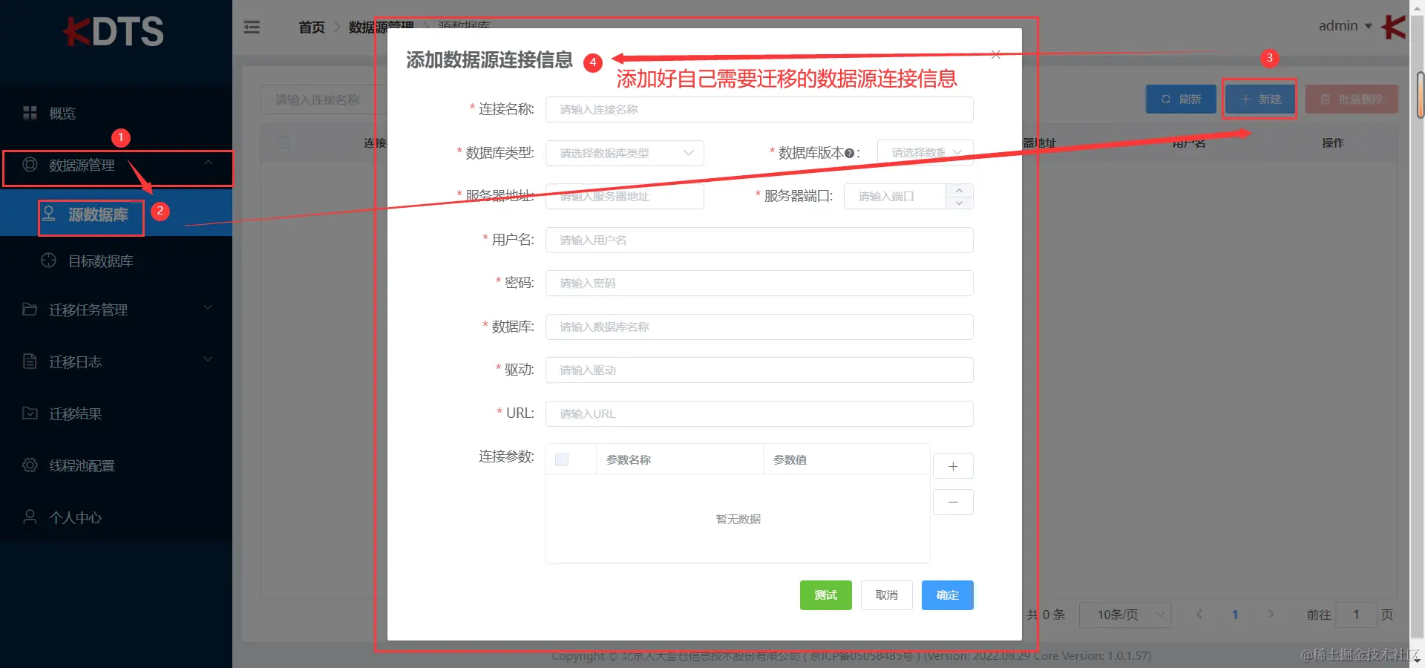The height and width of the screenshot is (668, 1425).
Task: Toggle select-all checkbox in 连接参数 table
Action: pos(562,459)
